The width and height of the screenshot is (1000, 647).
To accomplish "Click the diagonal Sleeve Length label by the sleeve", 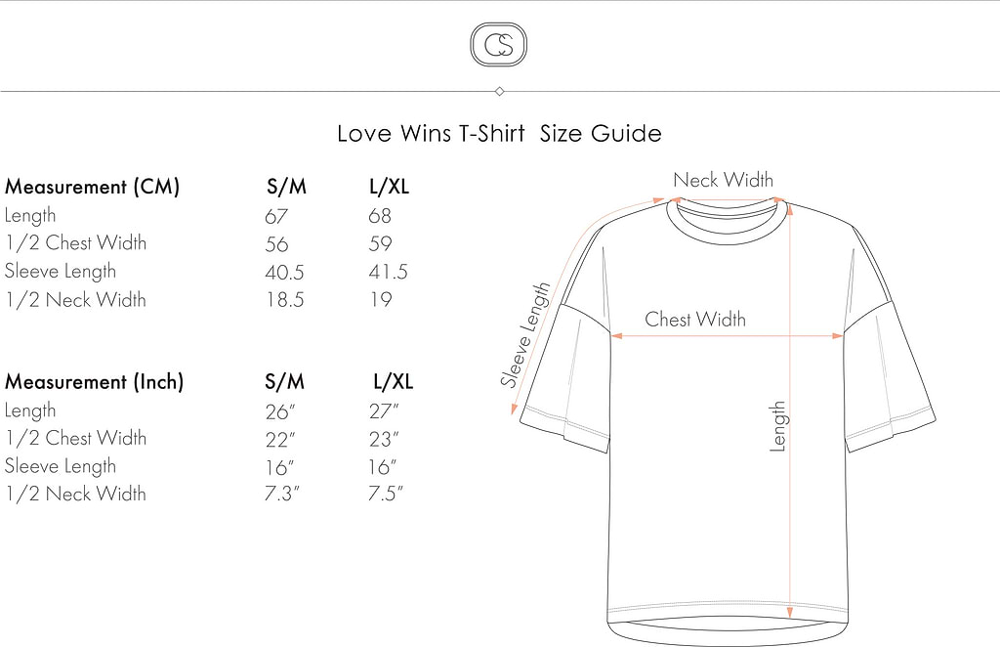I will pyautogui.click(x=526, y=335).
